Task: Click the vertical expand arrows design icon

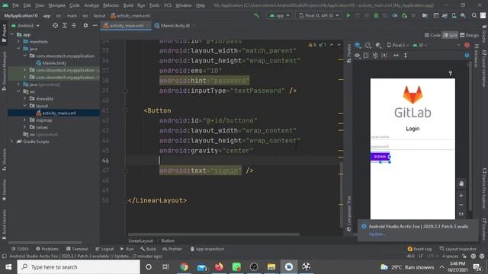Action: coord(405,56)
